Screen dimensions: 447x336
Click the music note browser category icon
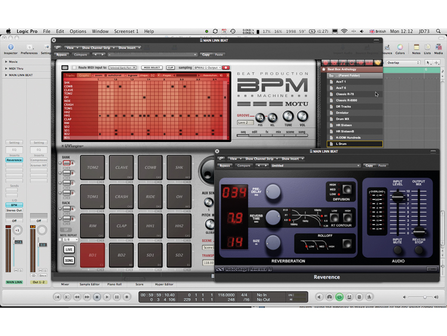point(343,63)
